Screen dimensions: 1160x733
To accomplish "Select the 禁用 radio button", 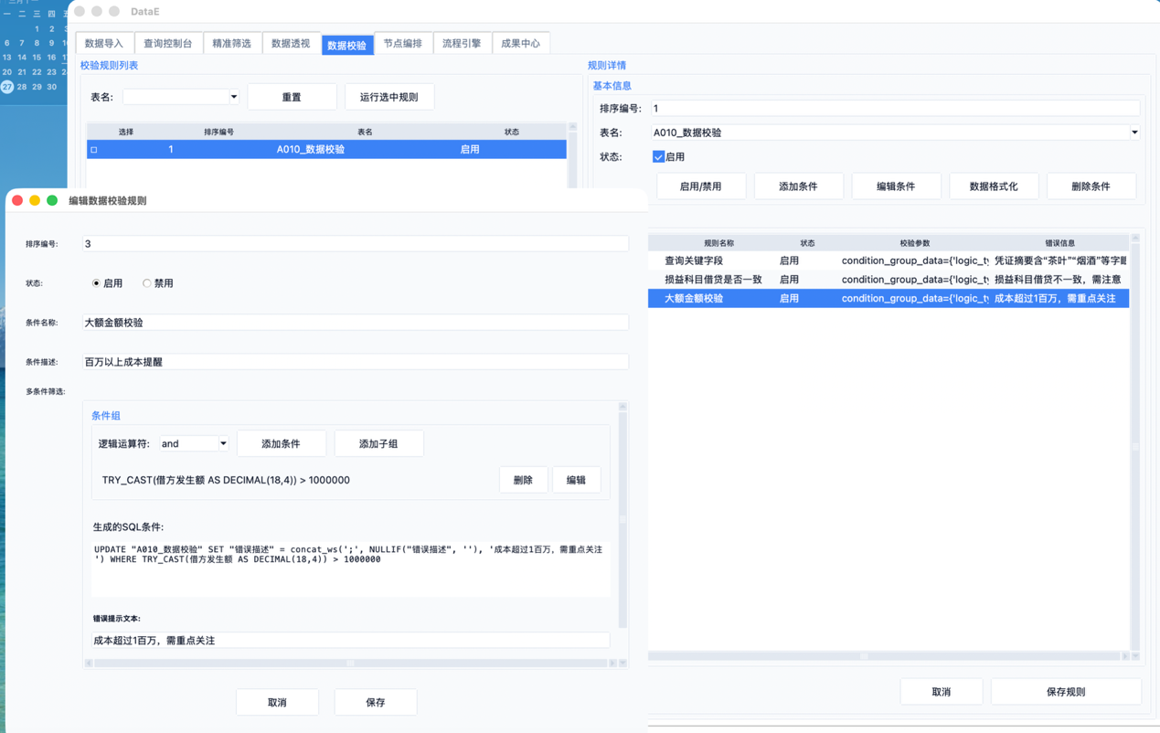I will [146, 283].
